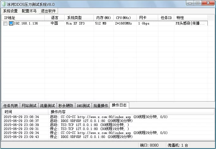Click the 1 Gbps network cell
The height and width of the screenshot is (149, 216).
(144, 23)
